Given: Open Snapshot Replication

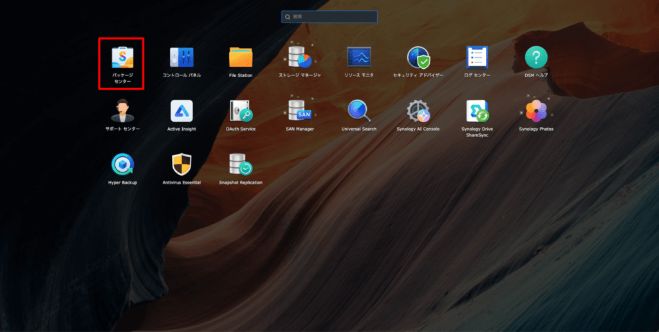Looking at the screenshot, I should tap(241, 164).
